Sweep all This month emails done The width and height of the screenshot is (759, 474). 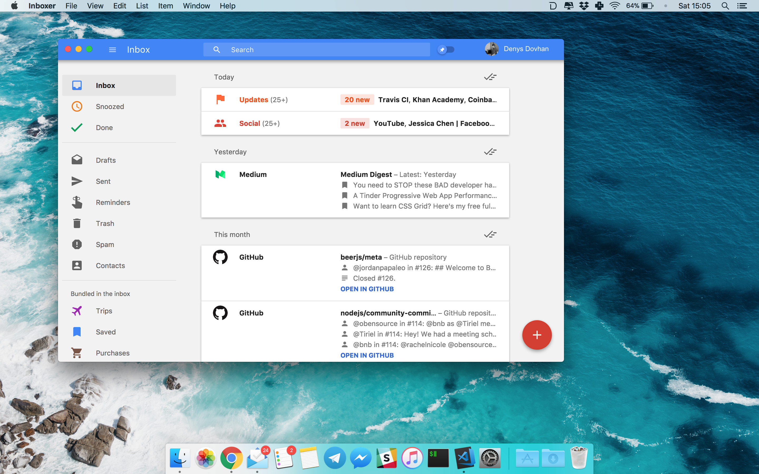point(490,234)
